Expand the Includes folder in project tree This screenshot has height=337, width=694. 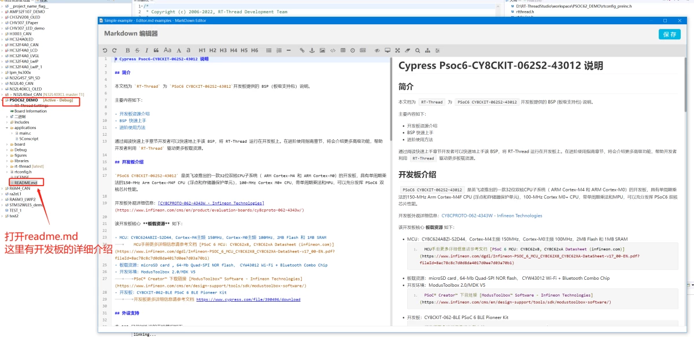tap(8, 122)
